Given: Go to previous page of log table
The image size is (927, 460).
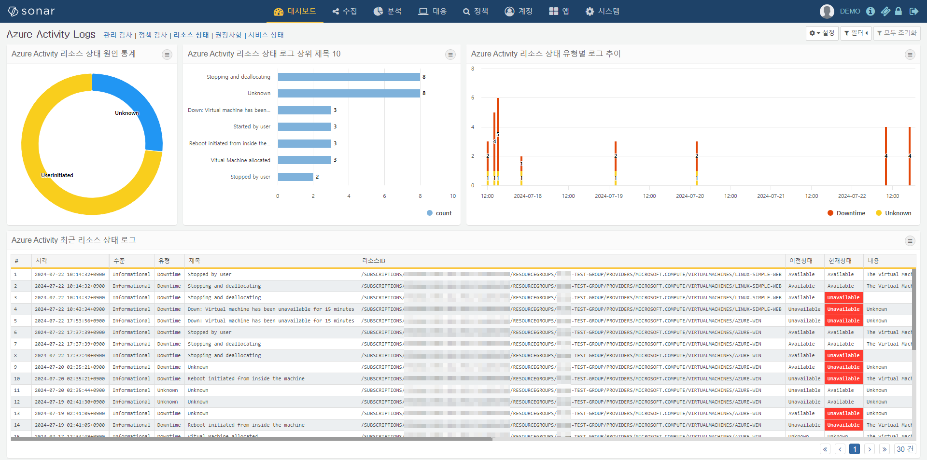Looking at the screenshot, I should tap(840, 449).
